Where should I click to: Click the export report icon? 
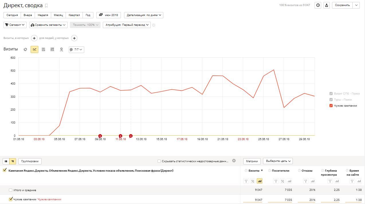pos(326,5)
